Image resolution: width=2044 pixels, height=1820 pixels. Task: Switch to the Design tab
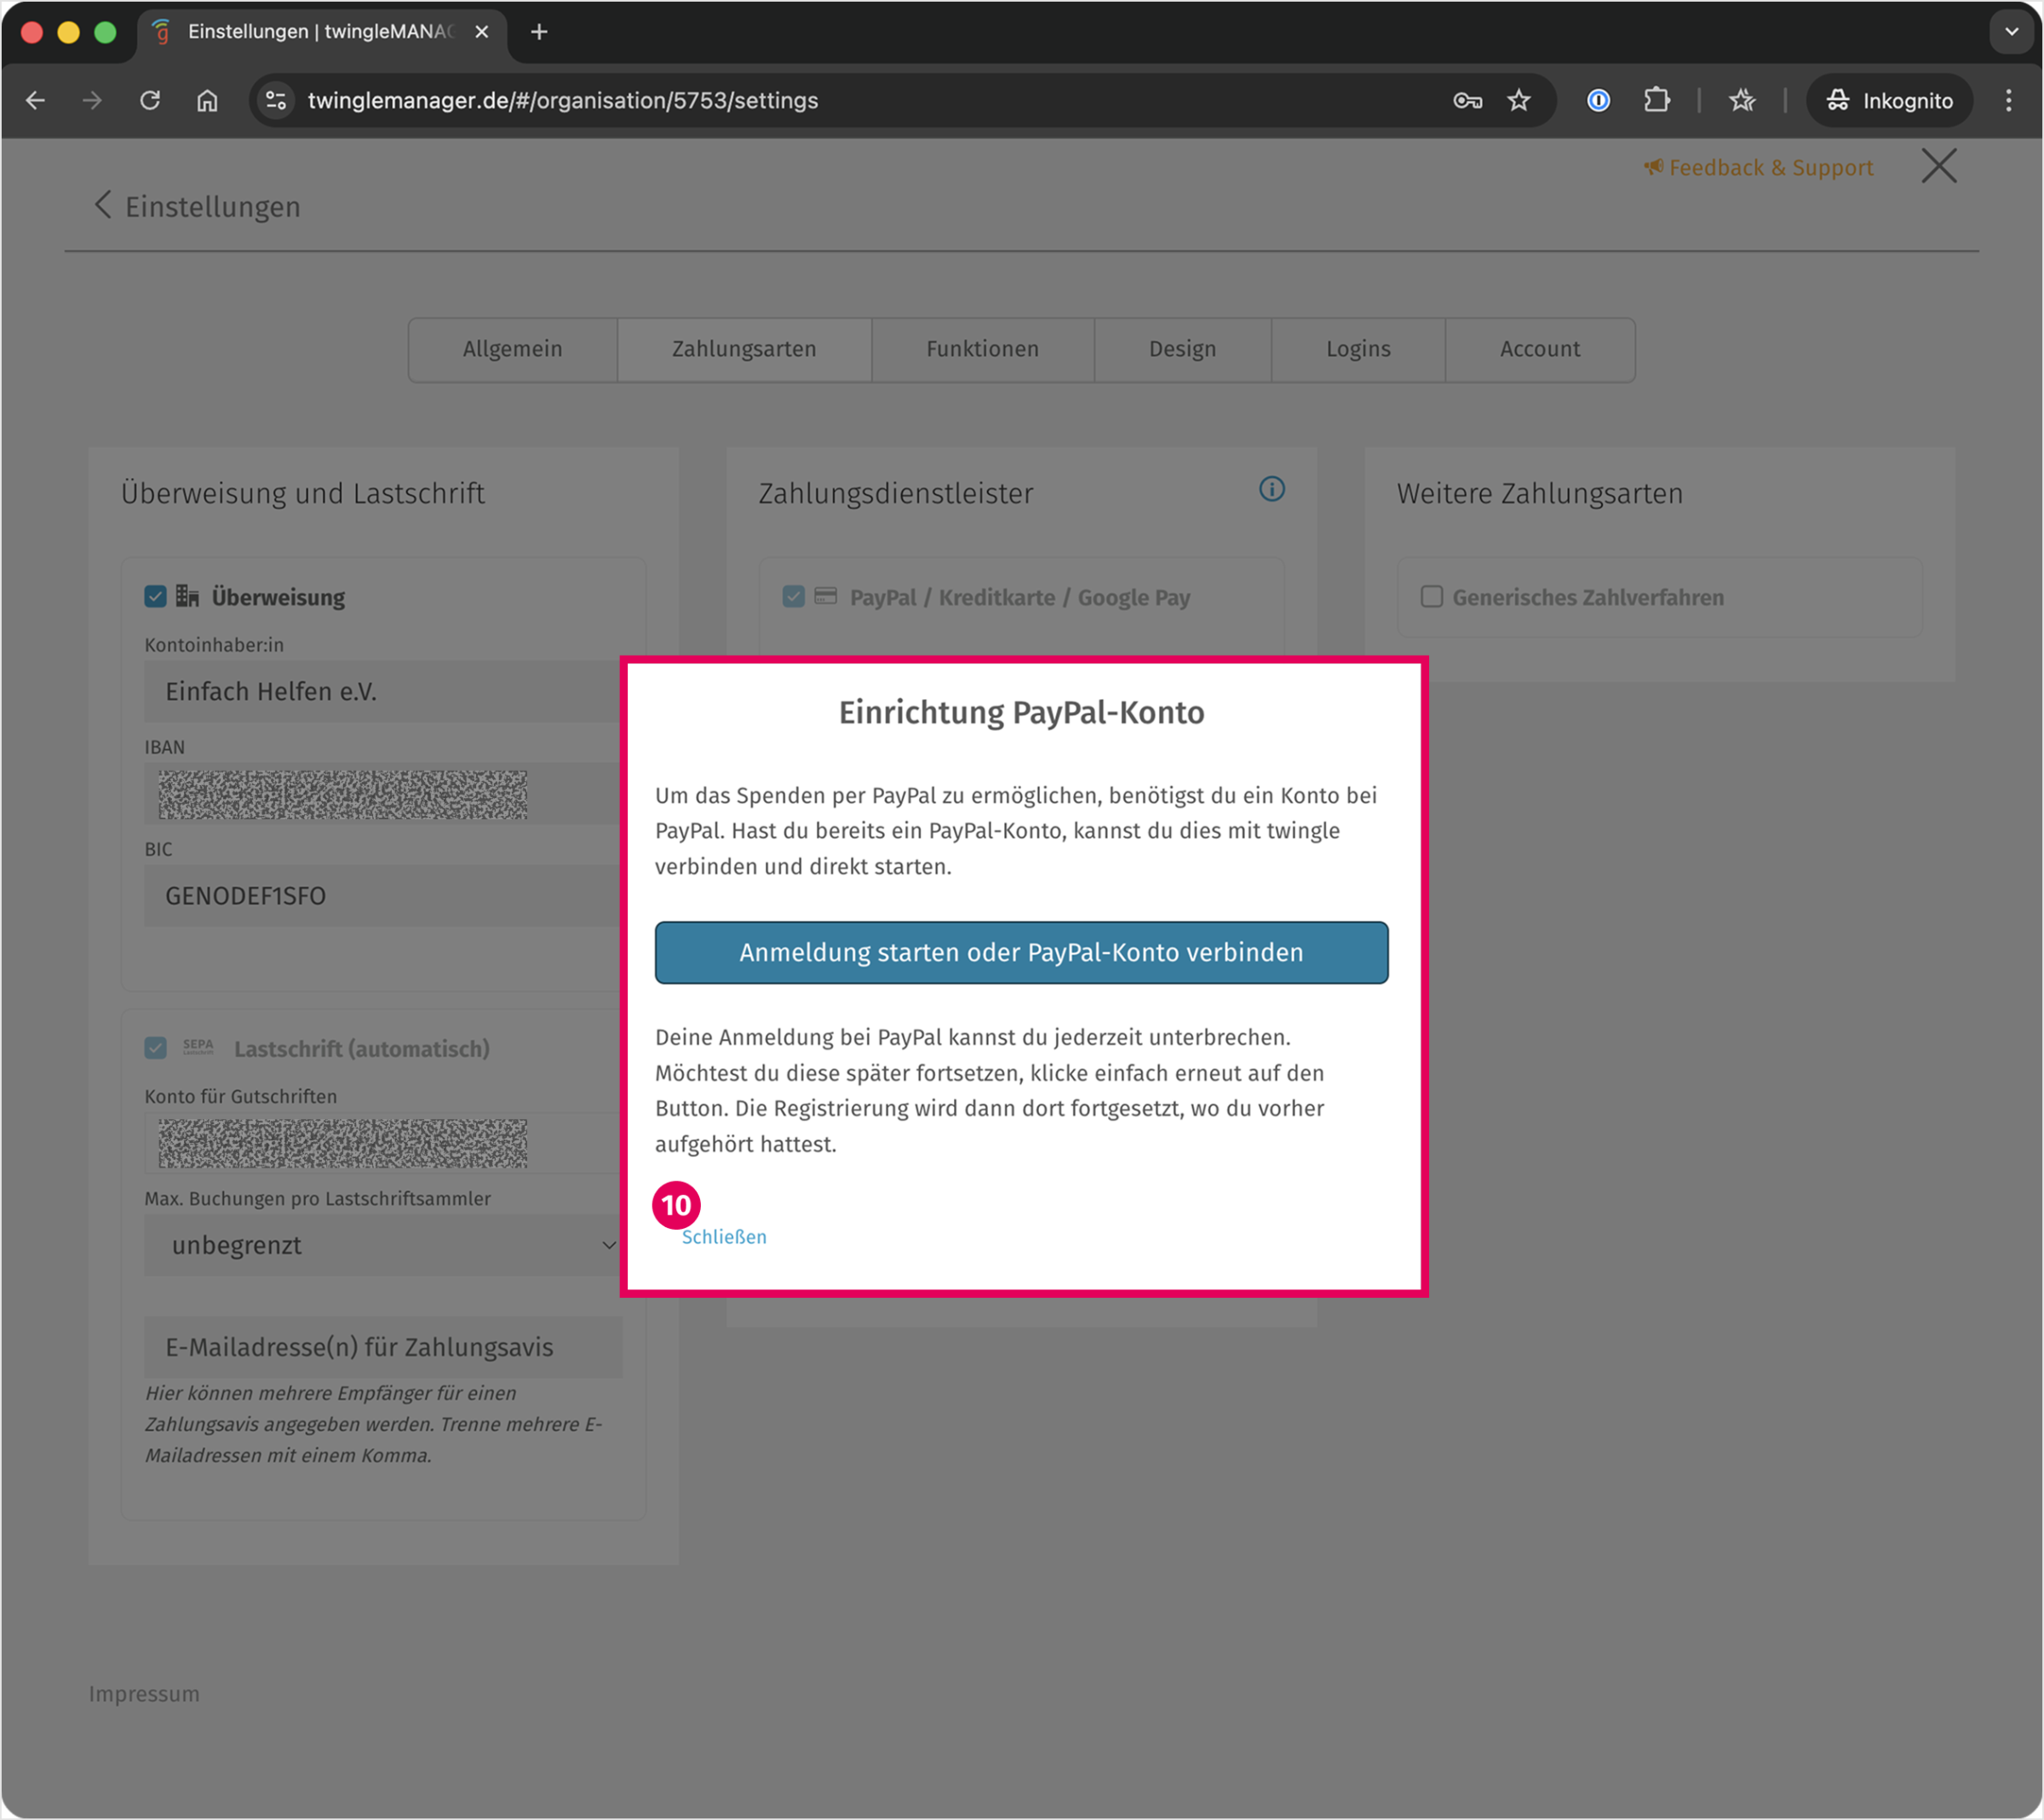(x=1182, y=349)
